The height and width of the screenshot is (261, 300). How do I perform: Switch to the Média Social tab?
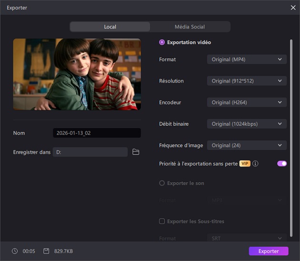[x=190, y=27]
